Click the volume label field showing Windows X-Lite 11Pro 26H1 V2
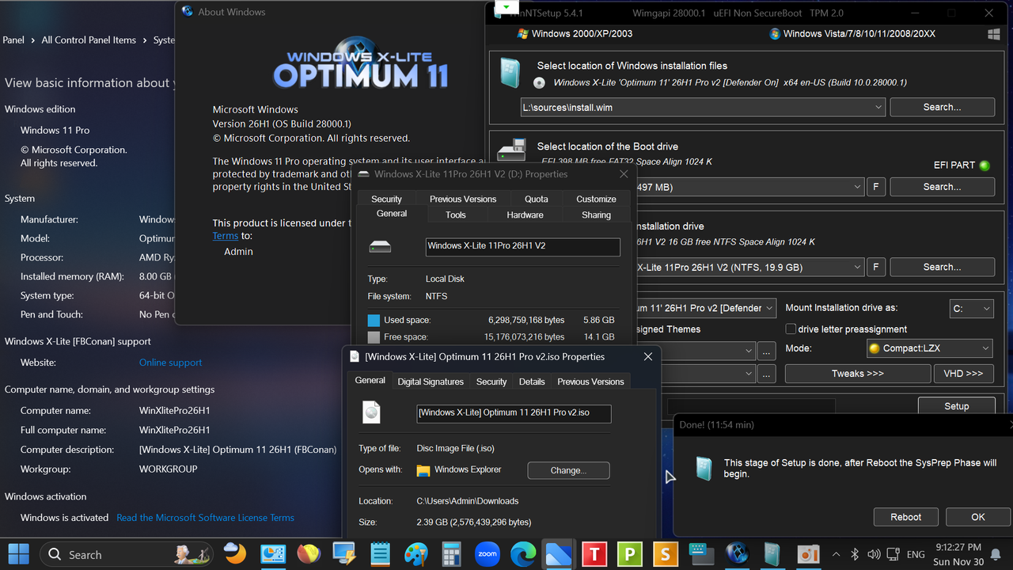Viewport: 1013px width, 570px height. click(522, 247)
